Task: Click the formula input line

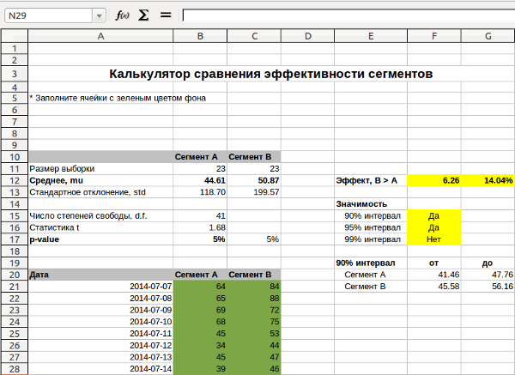Action: [x=348, y=15]
